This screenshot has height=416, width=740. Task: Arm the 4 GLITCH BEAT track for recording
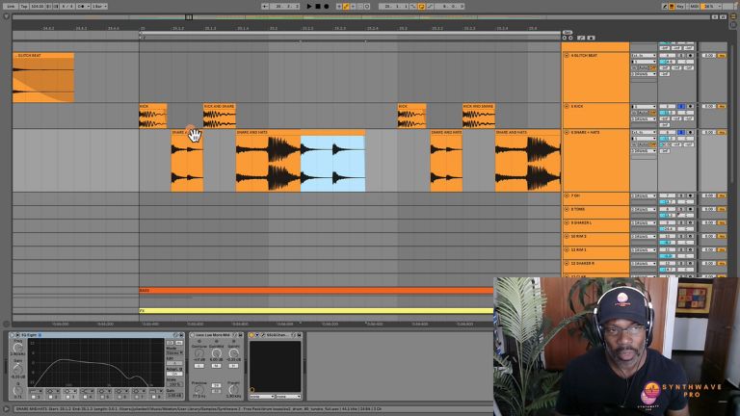(x=690, y=56)
